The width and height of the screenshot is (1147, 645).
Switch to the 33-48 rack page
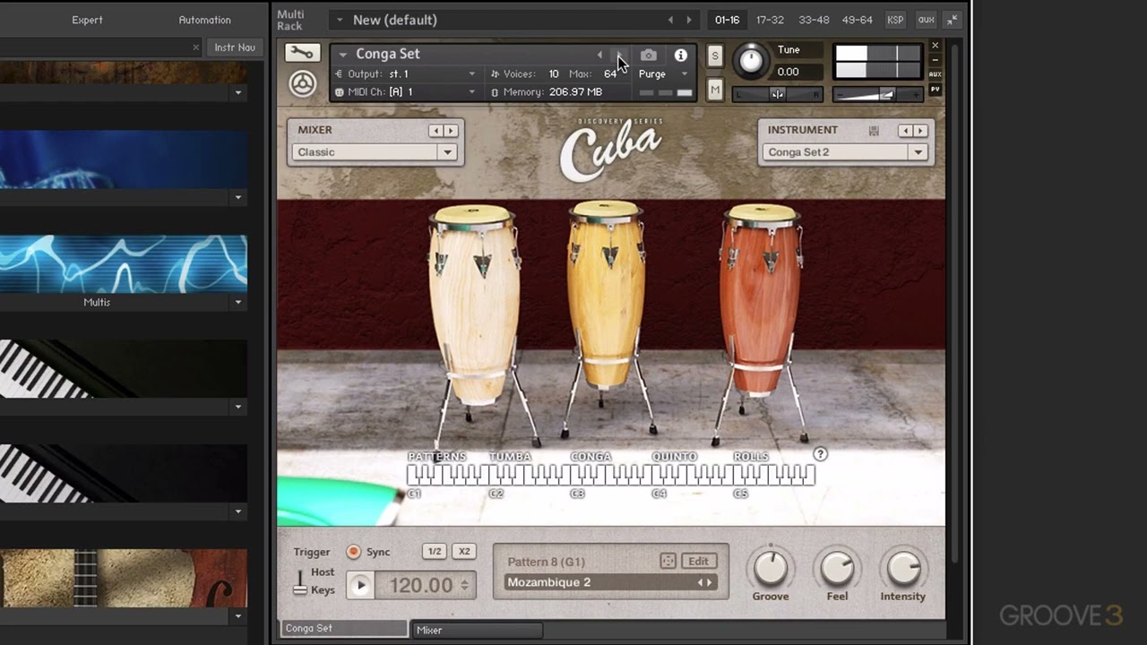pyautogui.click(x=814, y=20)
